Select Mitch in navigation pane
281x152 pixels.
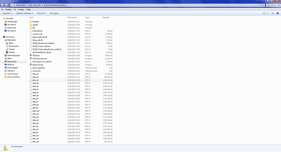click(x=10, y=58)
